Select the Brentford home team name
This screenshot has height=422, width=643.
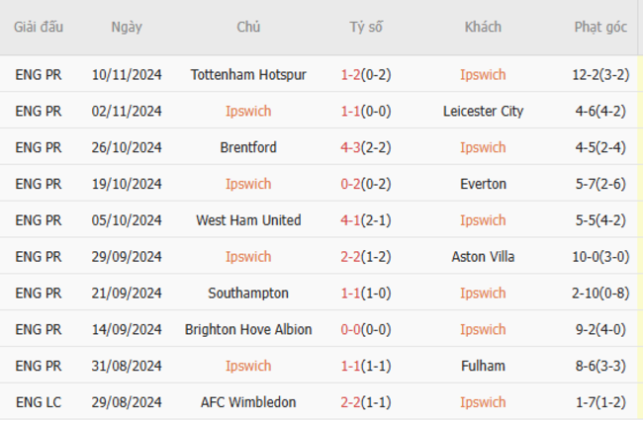(x=248, y=147)
